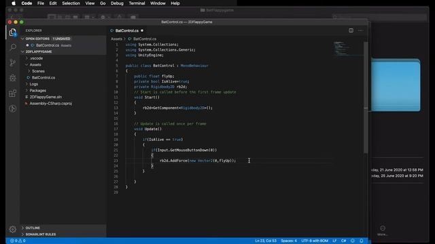Image resolution: width=435 pixels, height=244 pixels.
Task: Click the 'void Update()' line in editor
Action: coord(147,129)
